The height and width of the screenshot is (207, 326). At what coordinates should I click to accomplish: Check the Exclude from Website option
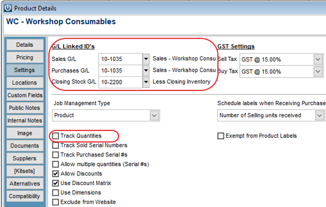coord(56,202)
